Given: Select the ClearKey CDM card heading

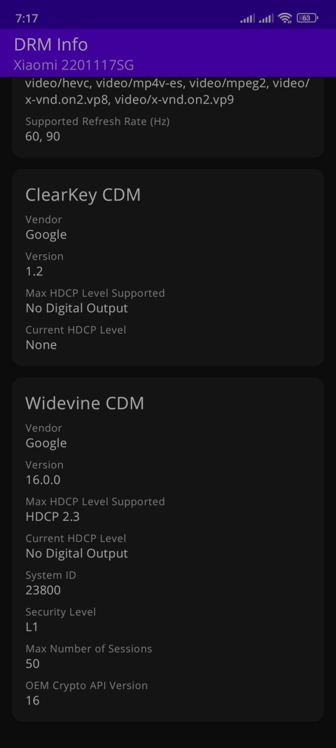Looking at the screenshot, I should pyautogui.click(x=83, y=195).
